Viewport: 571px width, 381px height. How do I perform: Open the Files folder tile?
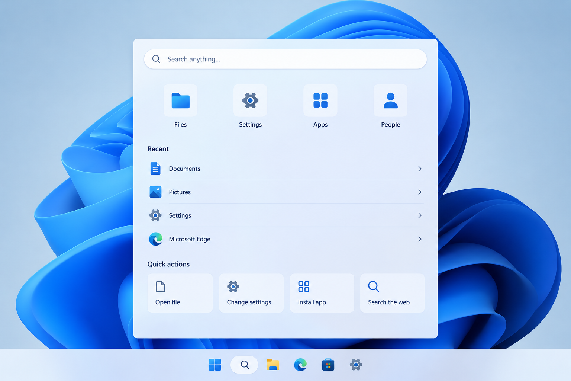click(x=181, y=100)
